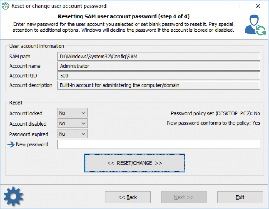Select the Account name field
269x209 pixels.
tap(159, 66)
